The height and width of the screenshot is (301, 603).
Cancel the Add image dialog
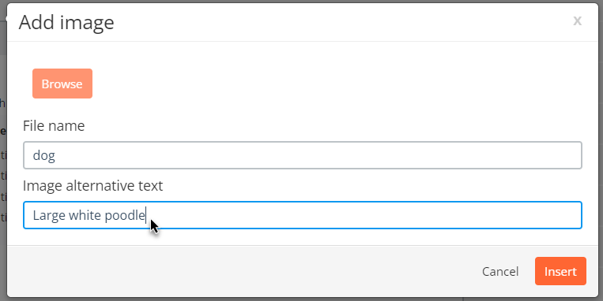point(500,272)
